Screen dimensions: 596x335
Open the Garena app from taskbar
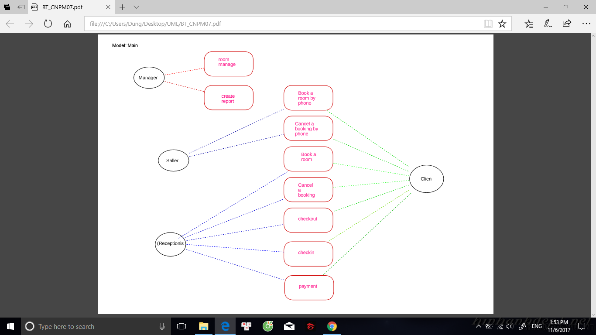(x=310, y=326)
